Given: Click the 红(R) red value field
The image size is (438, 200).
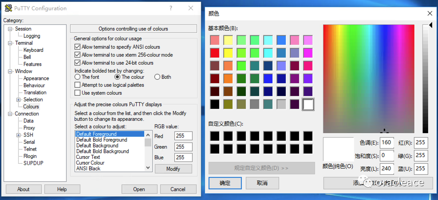Looking at the screenshot, I should click(421, 142).
